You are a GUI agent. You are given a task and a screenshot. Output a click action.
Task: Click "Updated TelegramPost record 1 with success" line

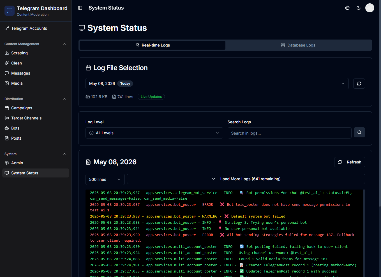tap(213, 271)
